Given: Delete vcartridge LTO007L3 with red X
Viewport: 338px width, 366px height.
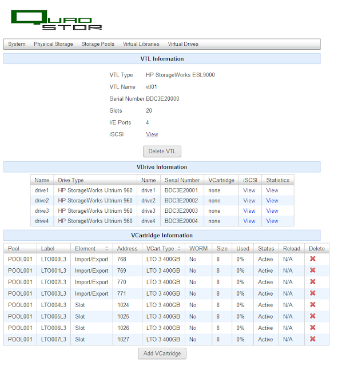Looking at the screenshot, I should click(x=313, y=339).
